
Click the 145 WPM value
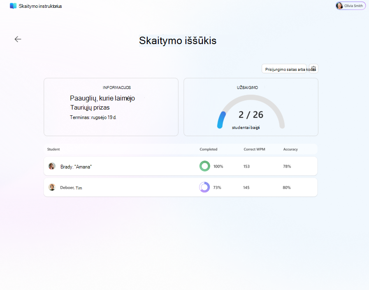(246, 187)
